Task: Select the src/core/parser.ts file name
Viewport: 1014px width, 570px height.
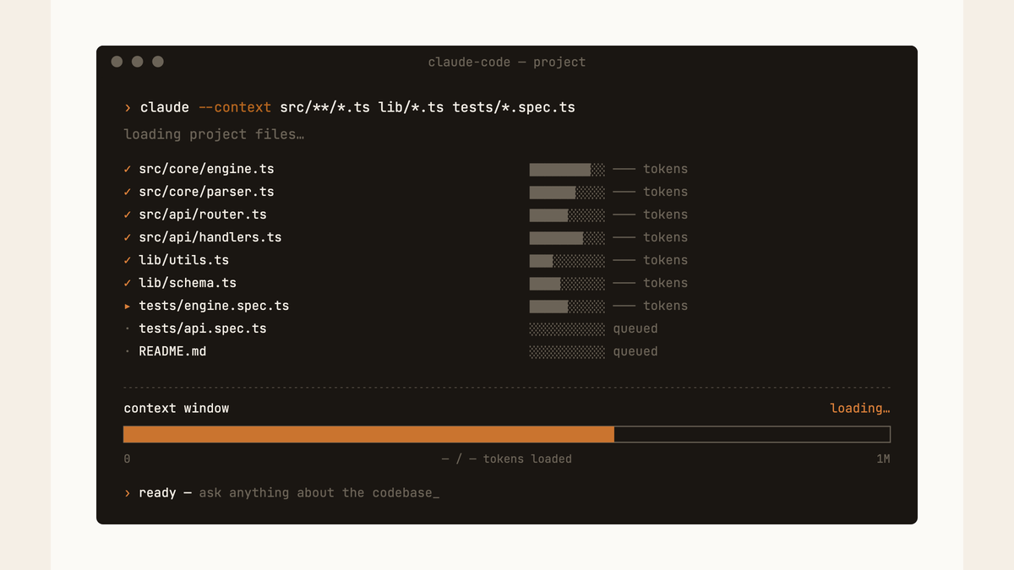Action: 206,192
